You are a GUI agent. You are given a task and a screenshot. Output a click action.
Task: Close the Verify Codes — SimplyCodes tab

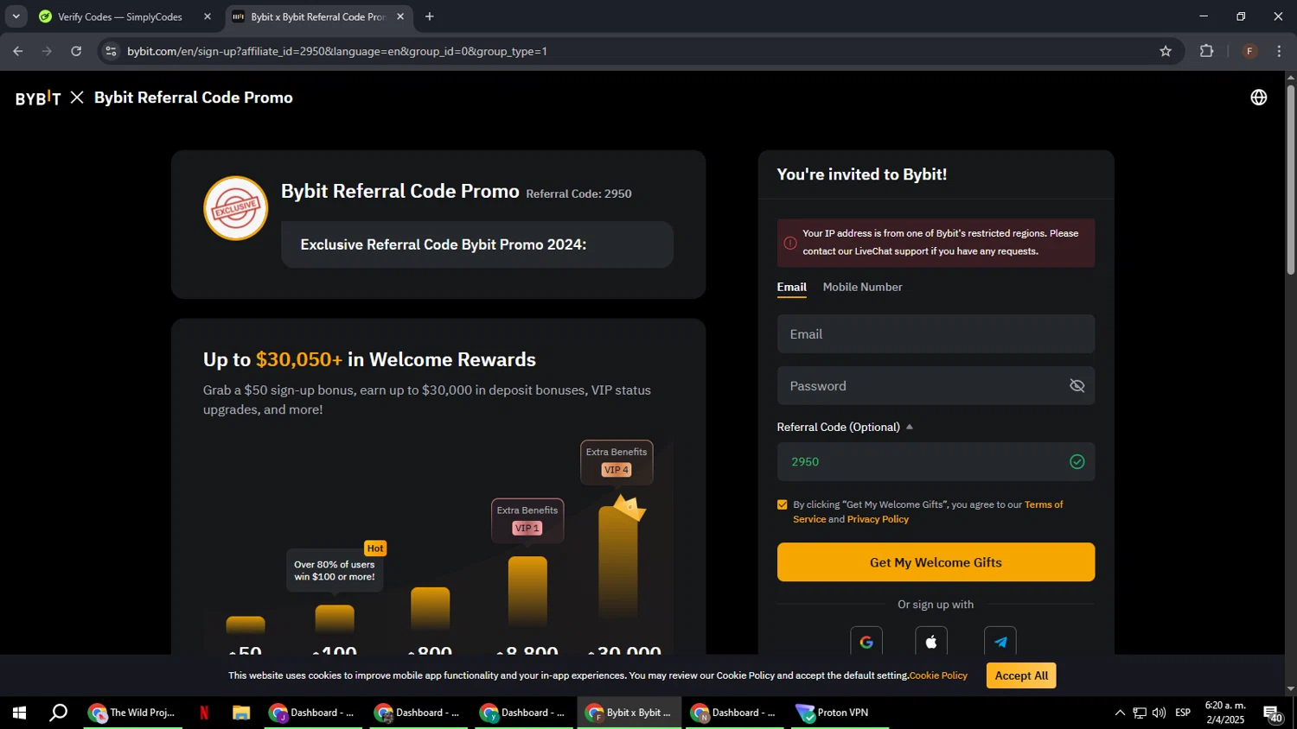point(208,16)
